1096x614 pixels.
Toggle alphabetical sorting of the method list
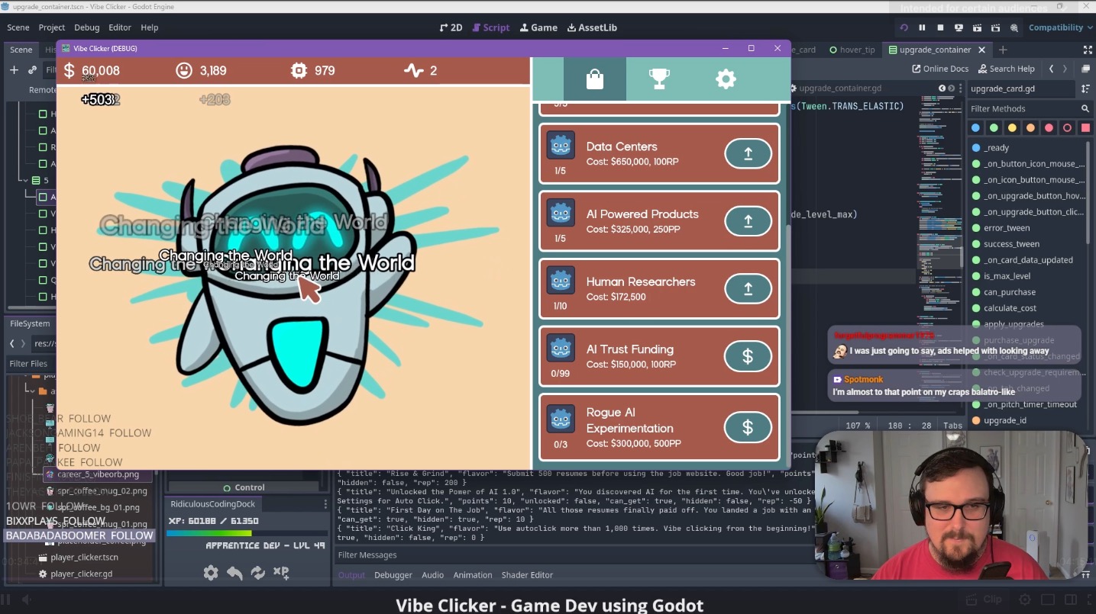1085,88
